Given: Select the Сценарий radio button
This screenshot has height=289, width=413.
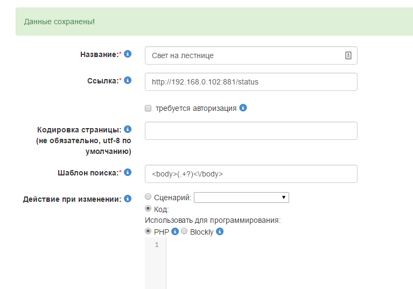Looking at the screenshot, I should [149, 198].
